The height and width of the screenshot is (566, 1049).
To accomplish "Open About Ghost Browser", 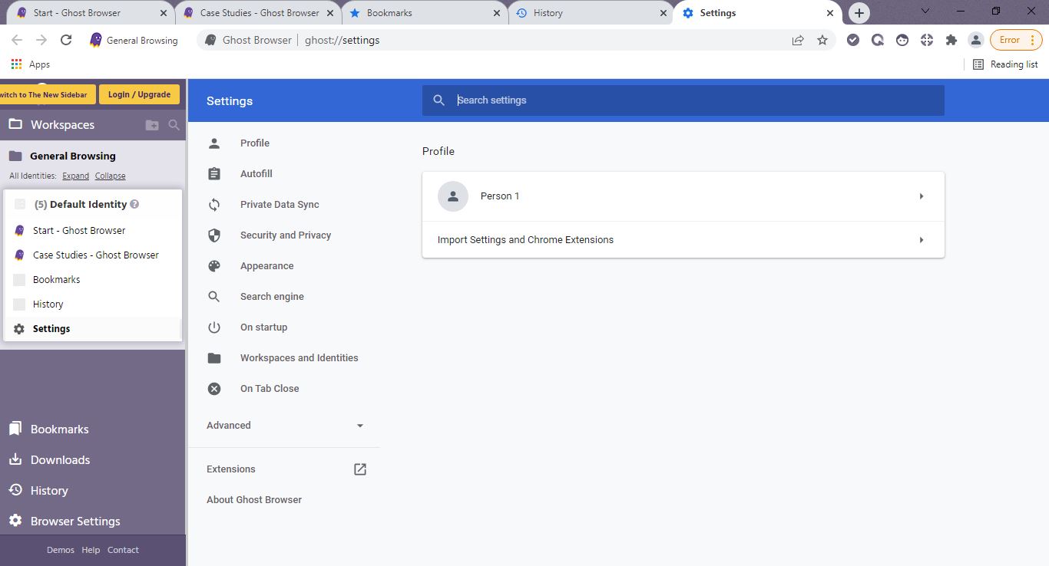I will tap(254, 500).
